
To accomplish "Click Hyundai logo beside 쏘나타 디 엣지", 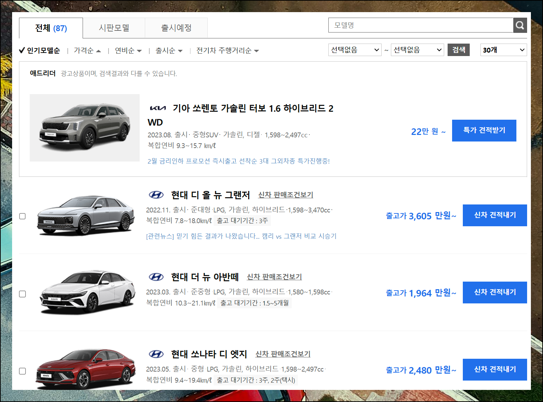I will (156, 354).
